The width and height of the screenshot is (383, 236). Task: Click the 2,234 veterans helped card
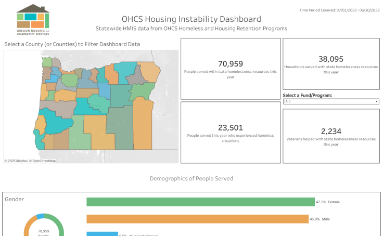(331, 136)
